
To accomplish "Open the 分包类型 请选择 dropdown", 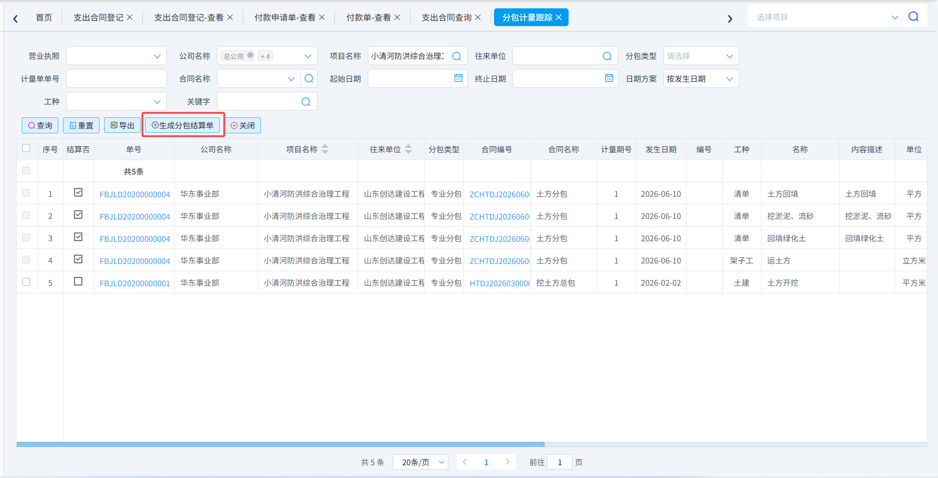I will click(701, 56).
